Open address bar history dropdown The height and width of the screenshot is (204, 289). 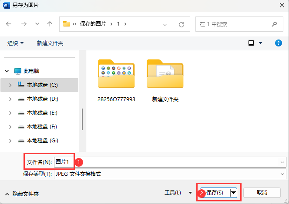tap(165, 24)
